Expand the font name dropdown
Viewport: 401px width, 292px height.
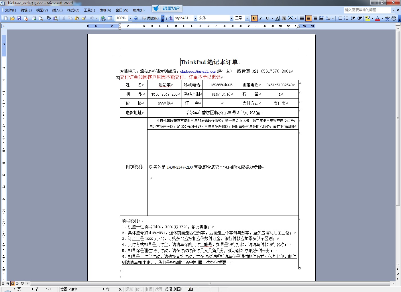tap(231, 18)
